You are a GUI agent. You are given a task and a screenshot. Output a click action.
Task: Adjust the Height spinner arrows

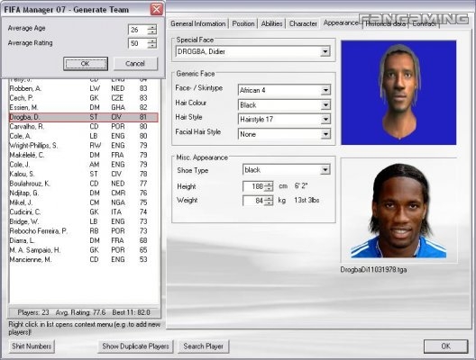[269, 186]
